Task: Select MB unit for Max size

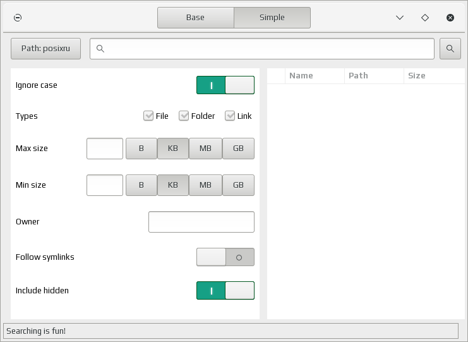Action: pos(205,149)
